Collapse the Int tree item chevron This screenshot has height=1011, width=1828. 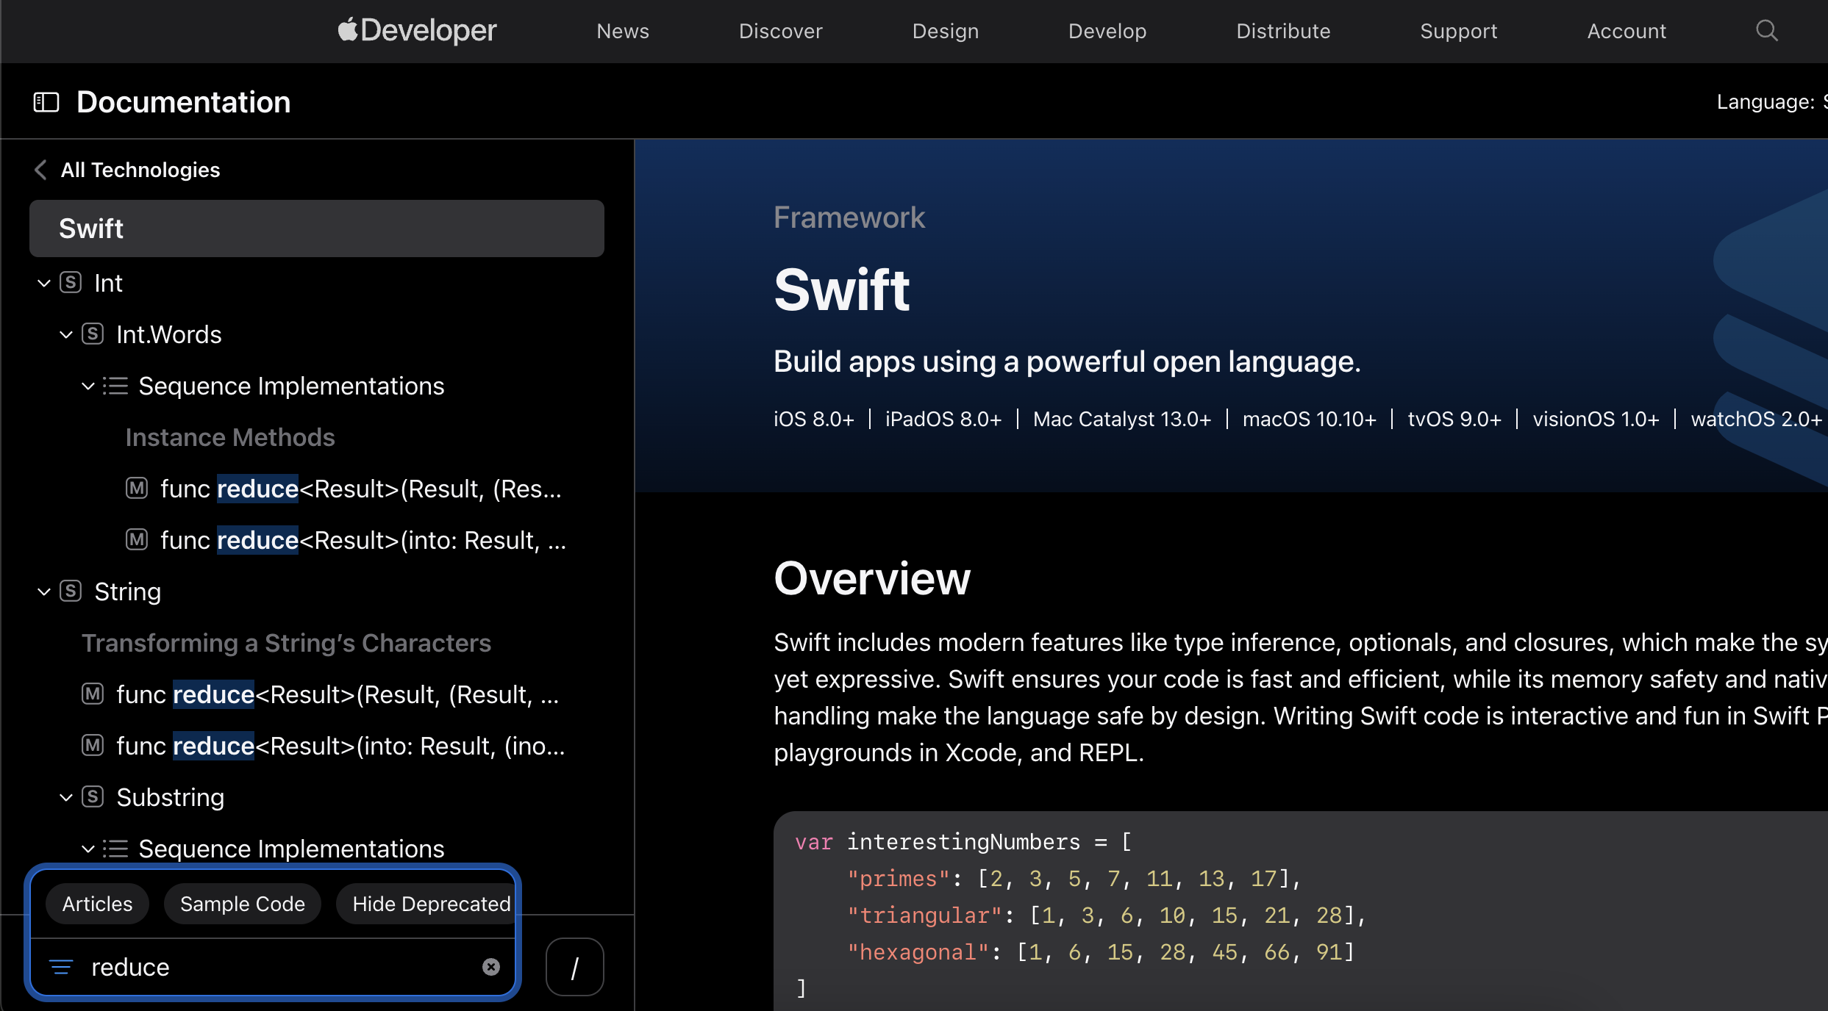pos(44,283)
